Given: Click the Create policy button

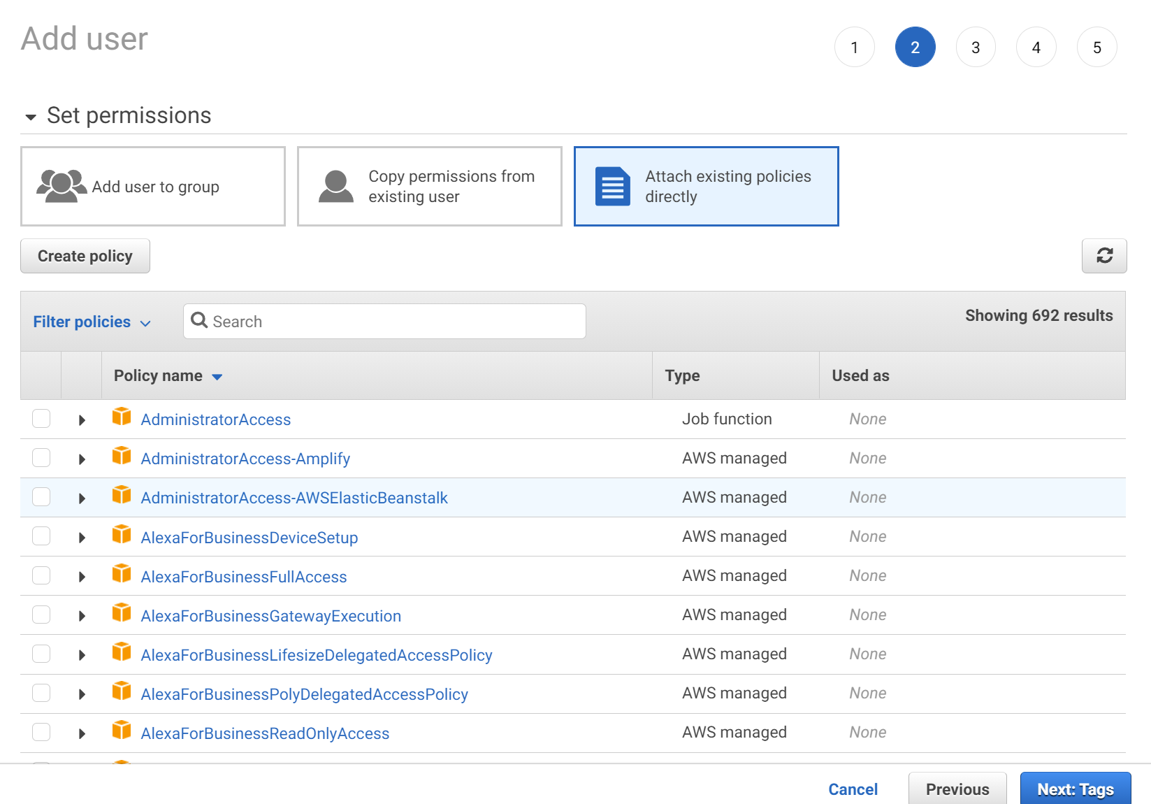Looking at the screenshot, I should [x=85, y=256].
